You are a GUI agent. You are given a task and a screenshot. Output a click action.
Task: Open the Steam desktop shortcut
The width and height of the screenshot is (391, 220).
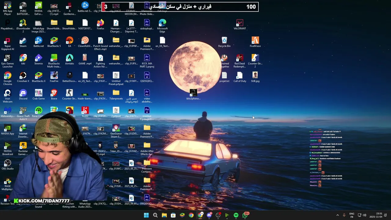pyautogui.click(x=23, y=42)
